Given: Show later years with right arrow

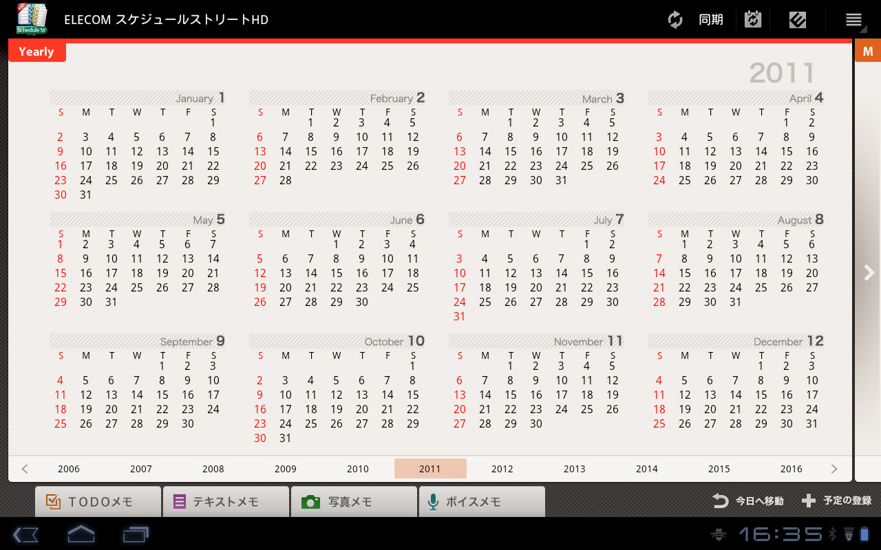Looking at the screenshot, I should tap(834, 469).
